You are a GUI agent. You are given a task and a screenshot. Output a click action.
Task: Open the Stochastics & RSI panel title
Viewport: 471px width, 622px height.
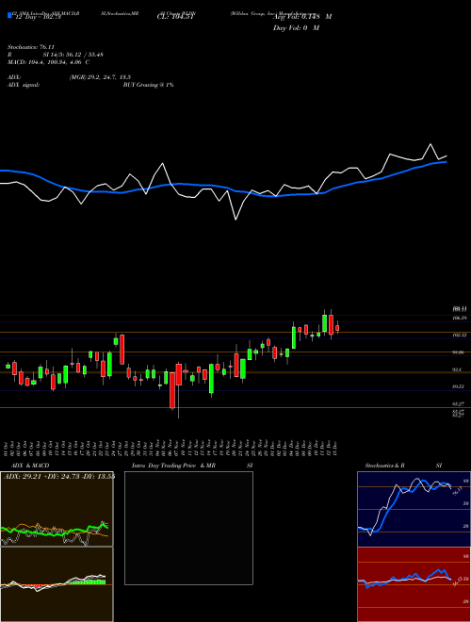pos(403,466)
